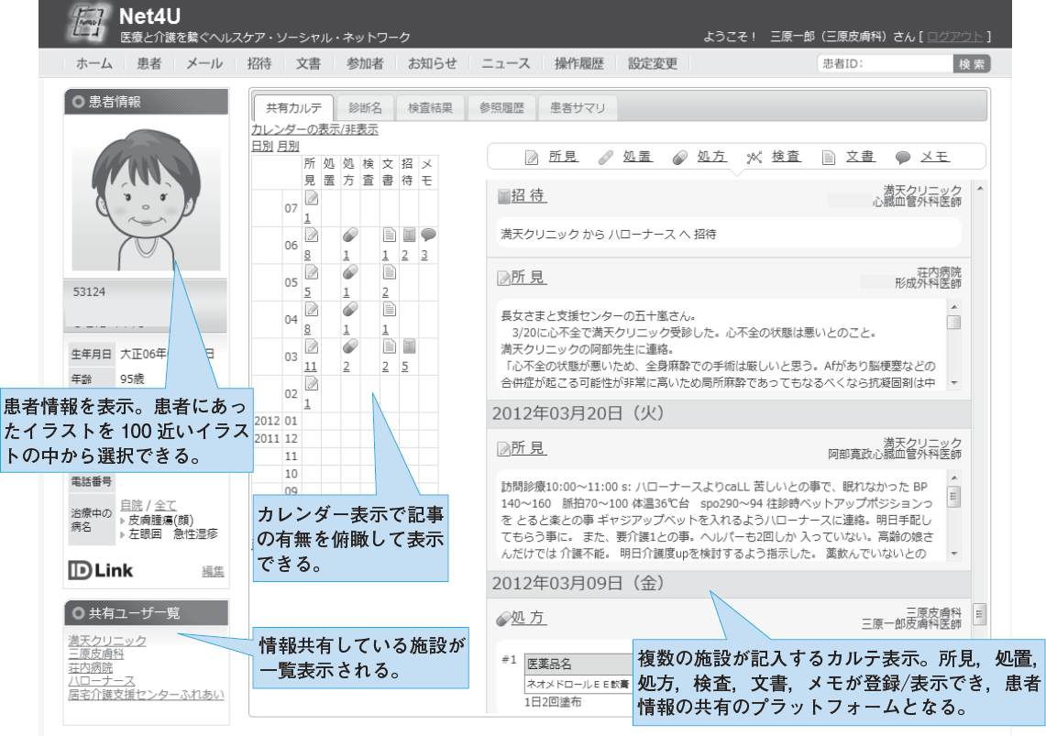Click the 招待 heading of the first entry
This screenshot has height=736, width=1046.
tap(528, 195)
